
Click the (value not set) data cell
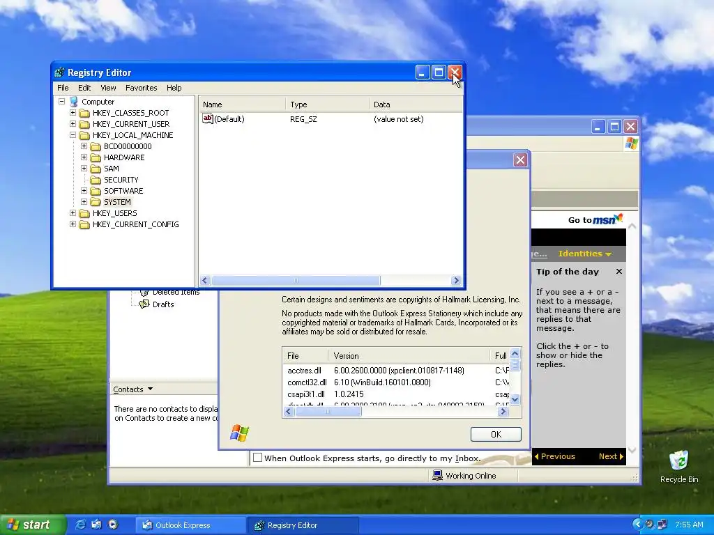coord(398,119)
